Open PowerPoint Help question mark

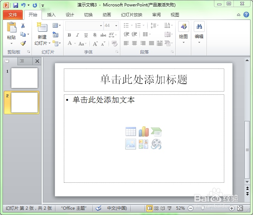pos(246,15)
